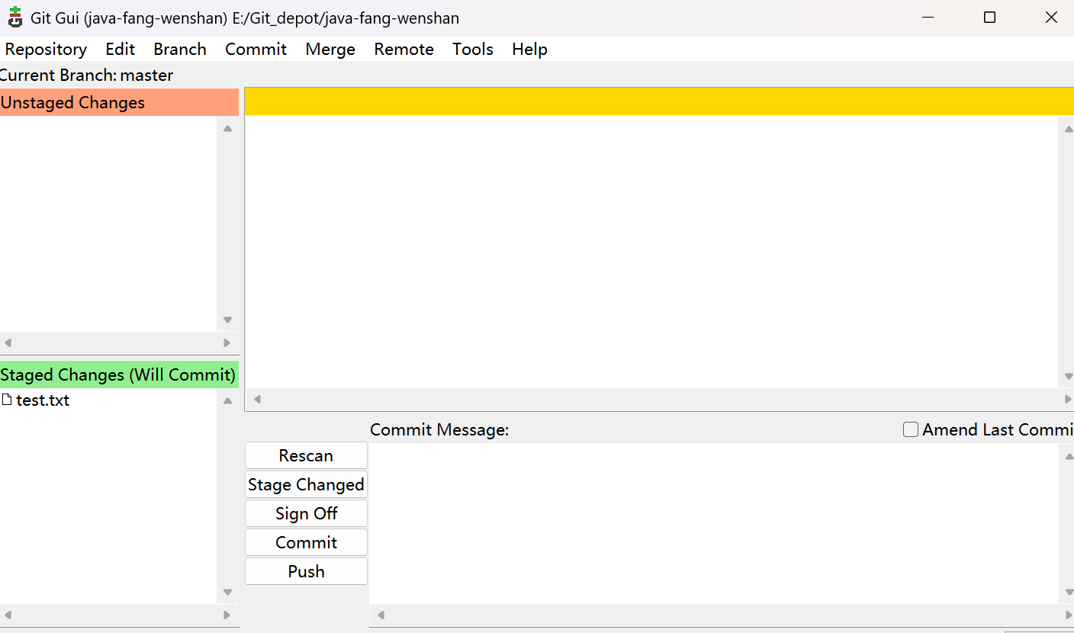
Task: Click left arrow of Unstaged Changes horizontal scrollbar
Action: pyautogui.click(x=8, y=342)
